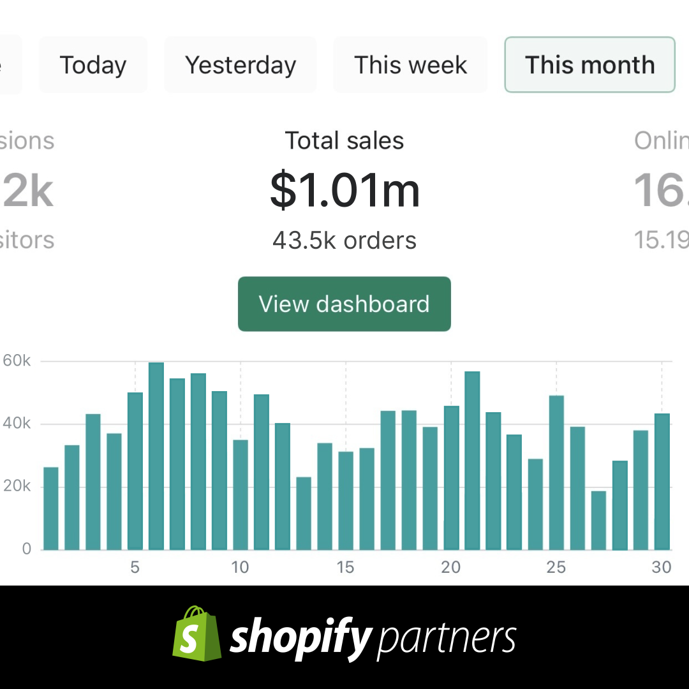Click the Shopify partners wordmark
Image resolution: width=689 pixels, height=689 pixels.
373,637
